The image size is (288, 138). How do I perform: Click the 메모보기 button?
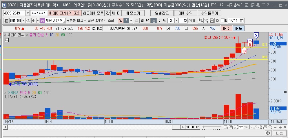pos(133,13)
